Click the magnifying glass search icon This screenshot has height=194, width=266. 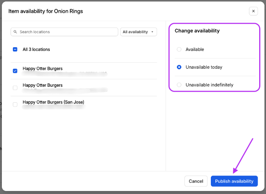[15, 32]
